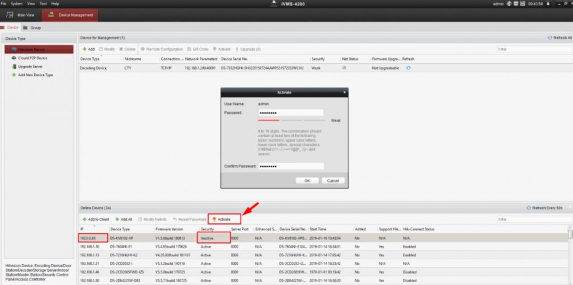
Task: Open the Tool menu
Action: tap(43, 3)
